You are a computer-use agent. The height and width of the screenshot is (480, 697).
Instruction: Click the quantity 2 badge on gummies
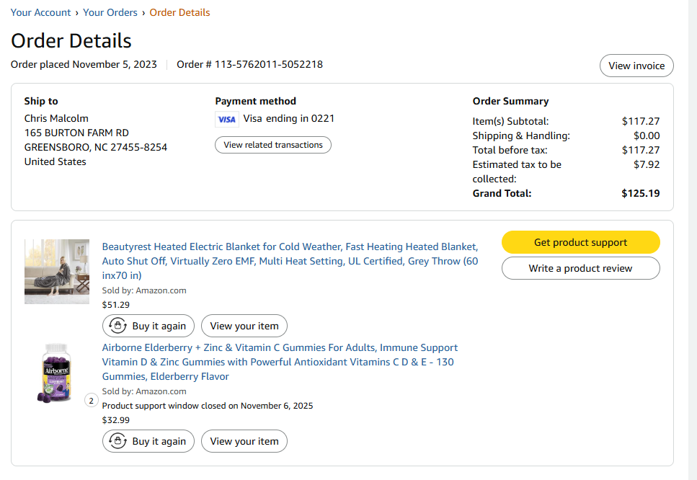(91, 401)
